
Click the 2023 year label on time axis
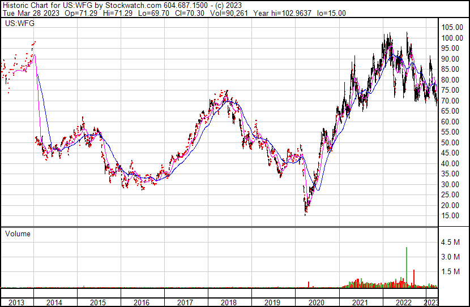[431, 302]
